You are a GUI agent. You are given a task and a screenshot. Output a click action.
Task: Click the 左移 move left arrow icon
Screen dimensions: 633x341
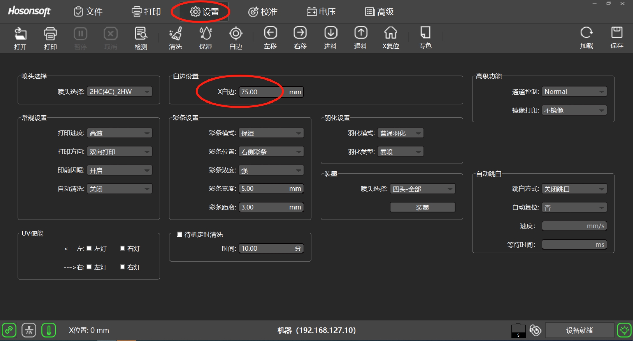[x=270, y=38]
